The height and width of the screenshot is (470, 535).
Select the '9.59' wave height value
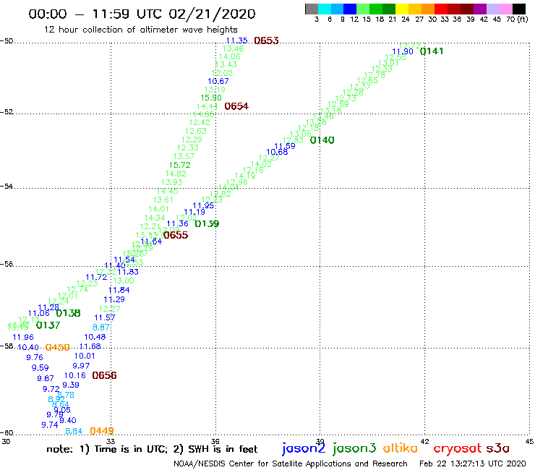click(x=40, y=367)
